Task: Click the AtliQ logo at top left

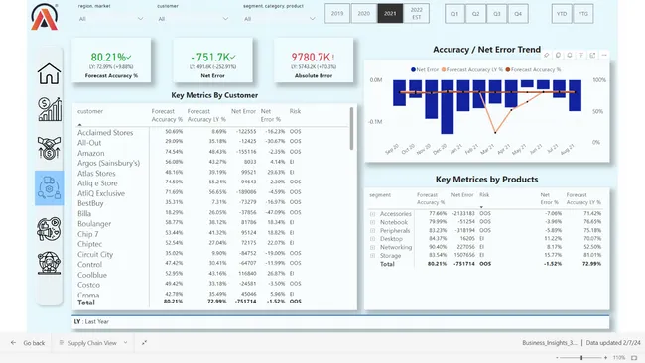Action: (44, 17)
